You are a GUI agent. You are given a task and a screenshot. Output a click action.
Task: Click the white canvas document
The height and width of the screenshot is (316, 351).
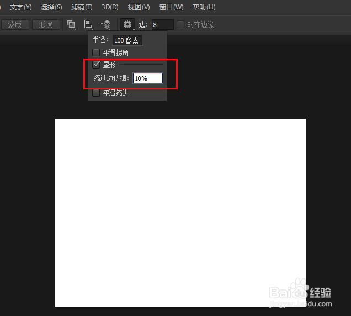(180, 213)
